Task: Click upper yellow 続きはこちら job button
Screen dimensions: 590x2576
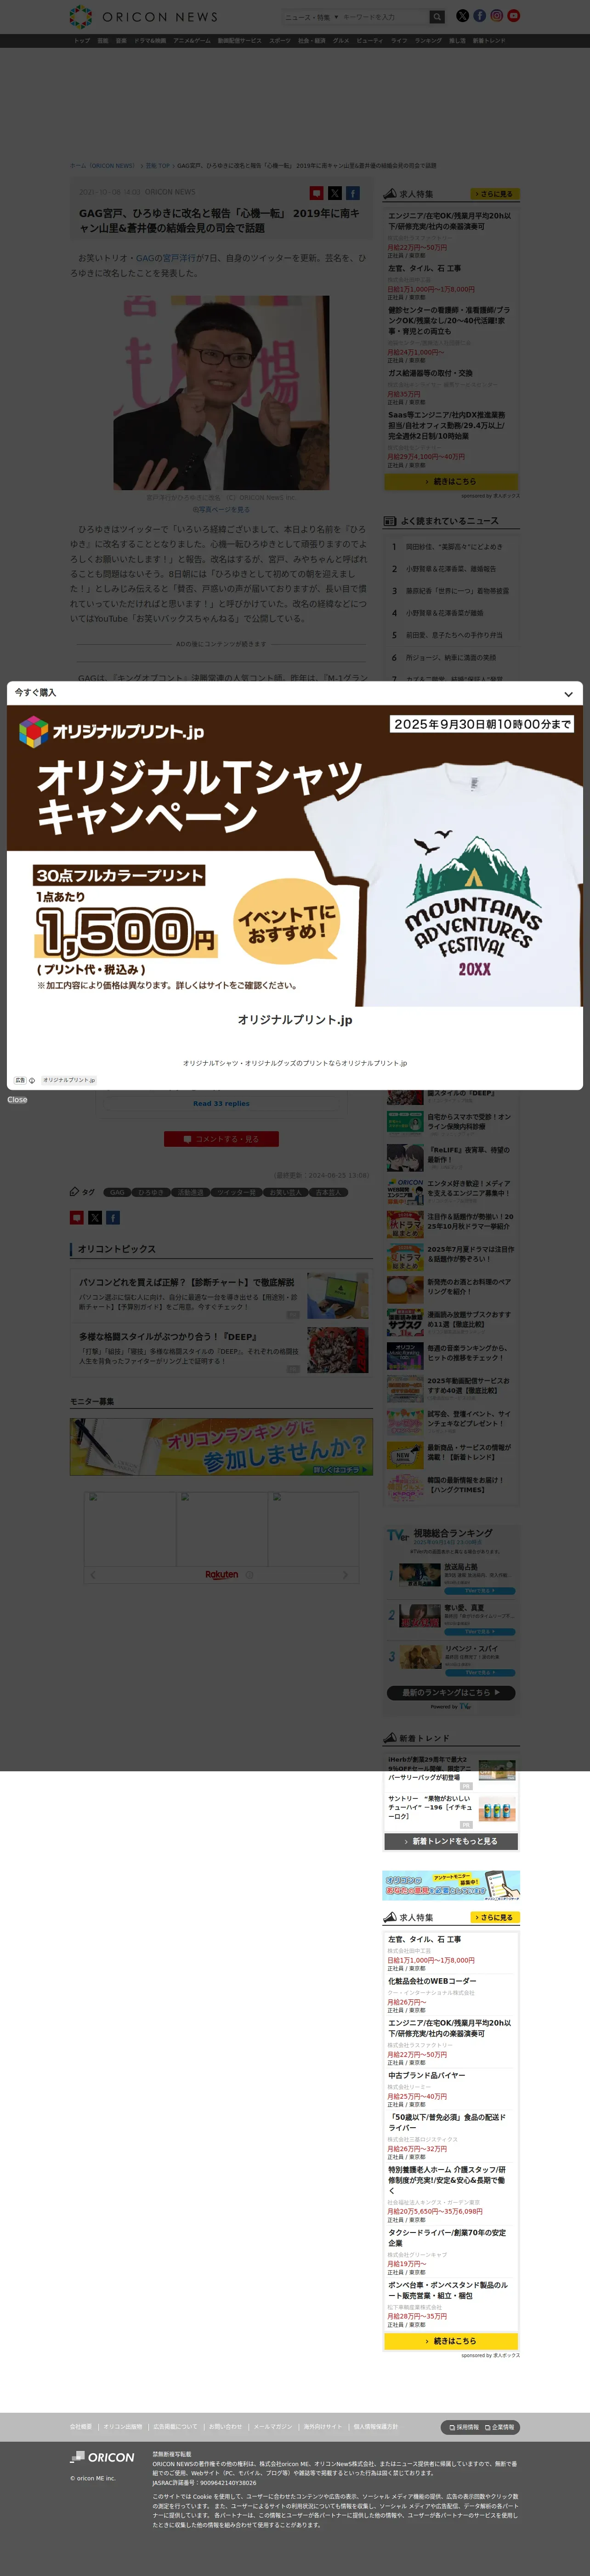Action: click(x=451, y=482)
